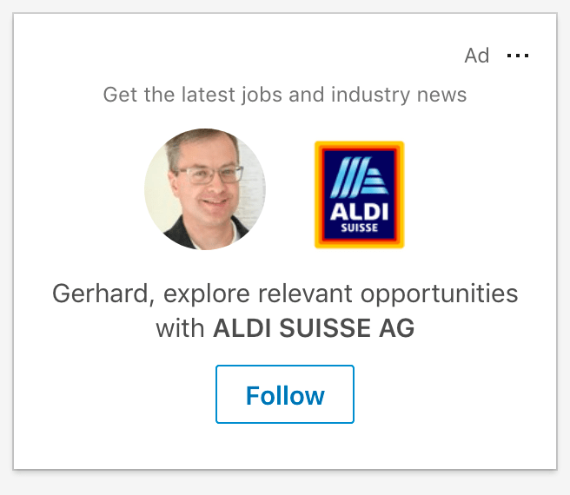
Task: Click the bold "ALDI SUISSE AG" company name
Action: [x=314, y=329]
